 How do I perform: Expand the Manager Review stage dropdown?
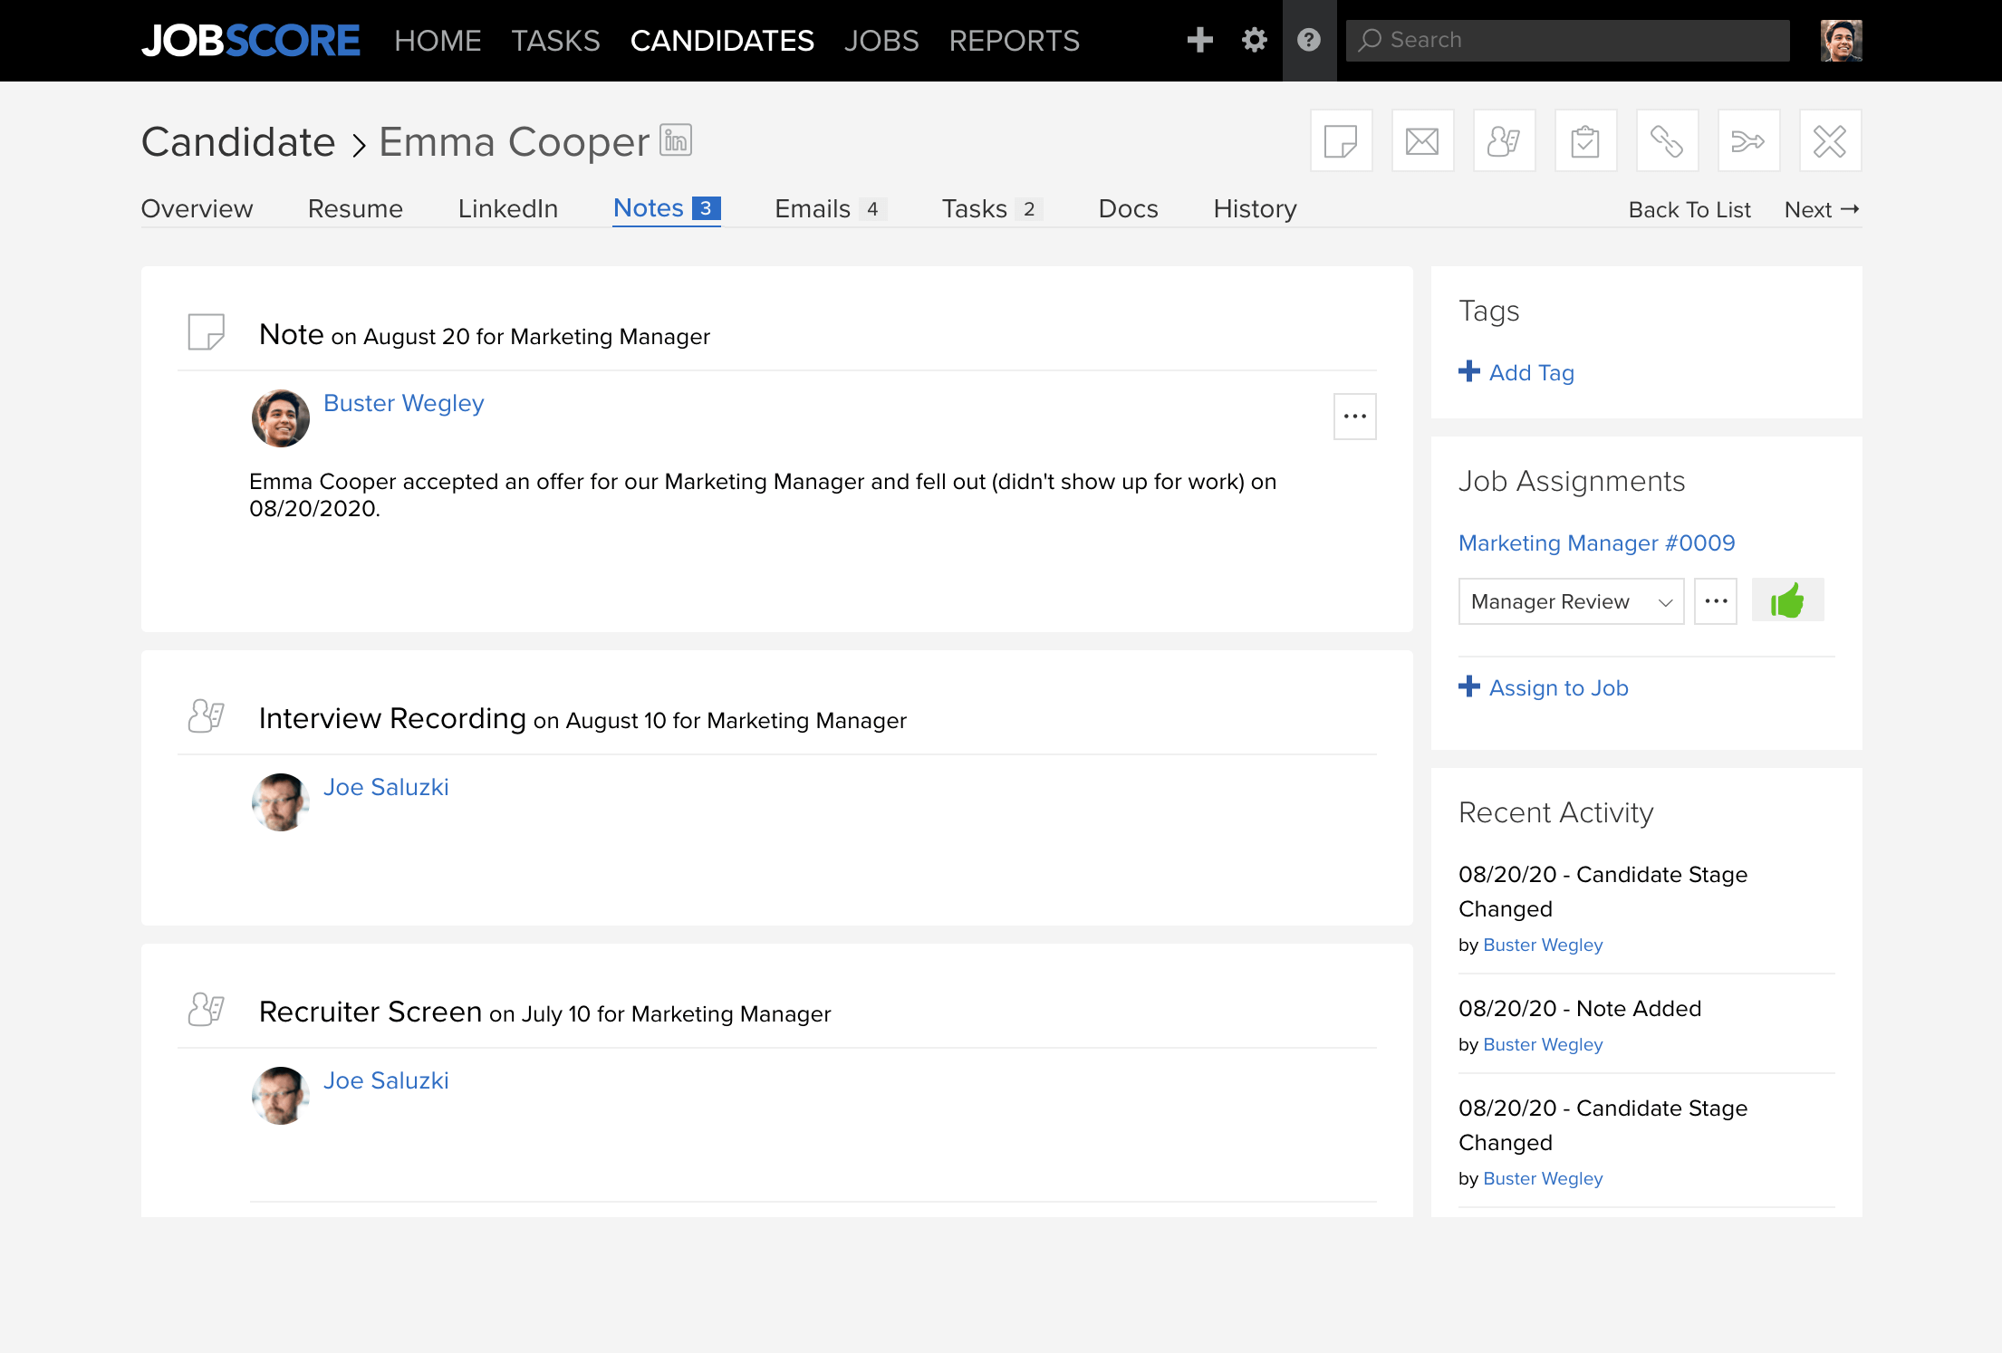[1571, 601]
